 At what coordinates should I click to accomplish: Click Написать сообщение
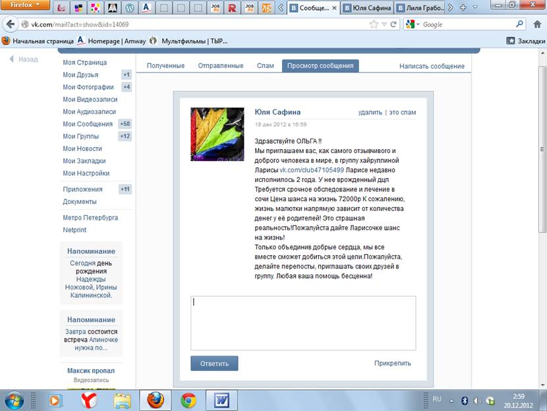[432, 66]
